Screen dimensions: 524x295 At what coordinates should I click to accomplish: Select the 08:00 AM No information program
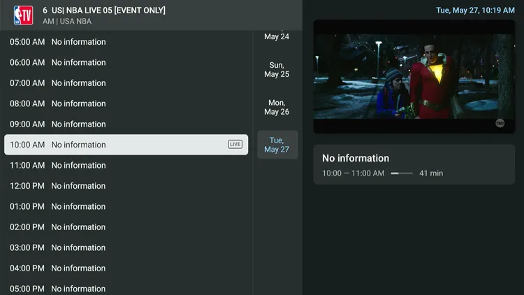[126, 103]
